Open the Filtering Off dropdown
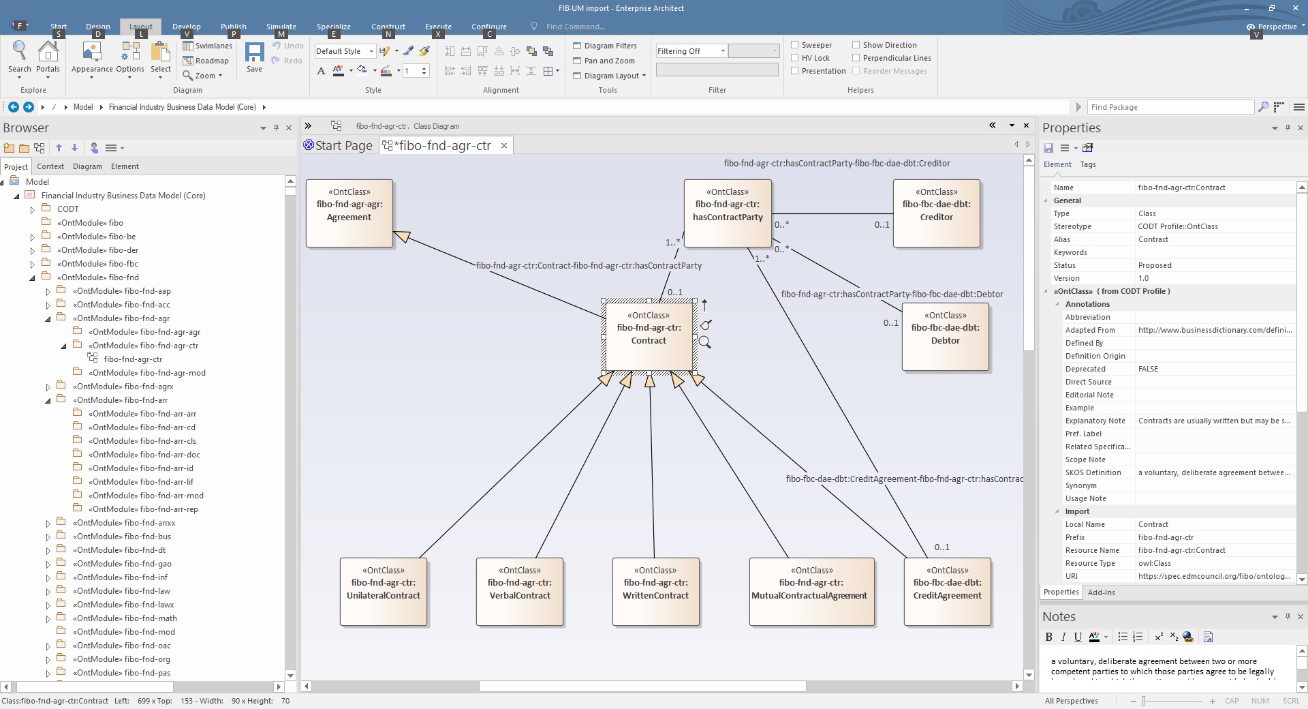The width and height of the screenshot is (1308, 709). (723, 50)
